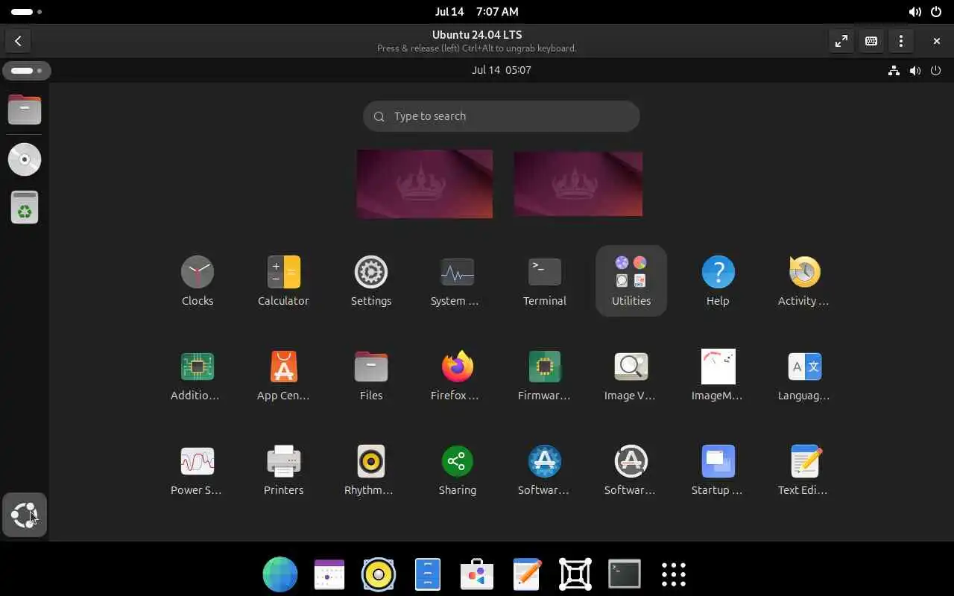
Task: Launch Additional Drivers
Action: pyautogui.click(x=197, y=375)
